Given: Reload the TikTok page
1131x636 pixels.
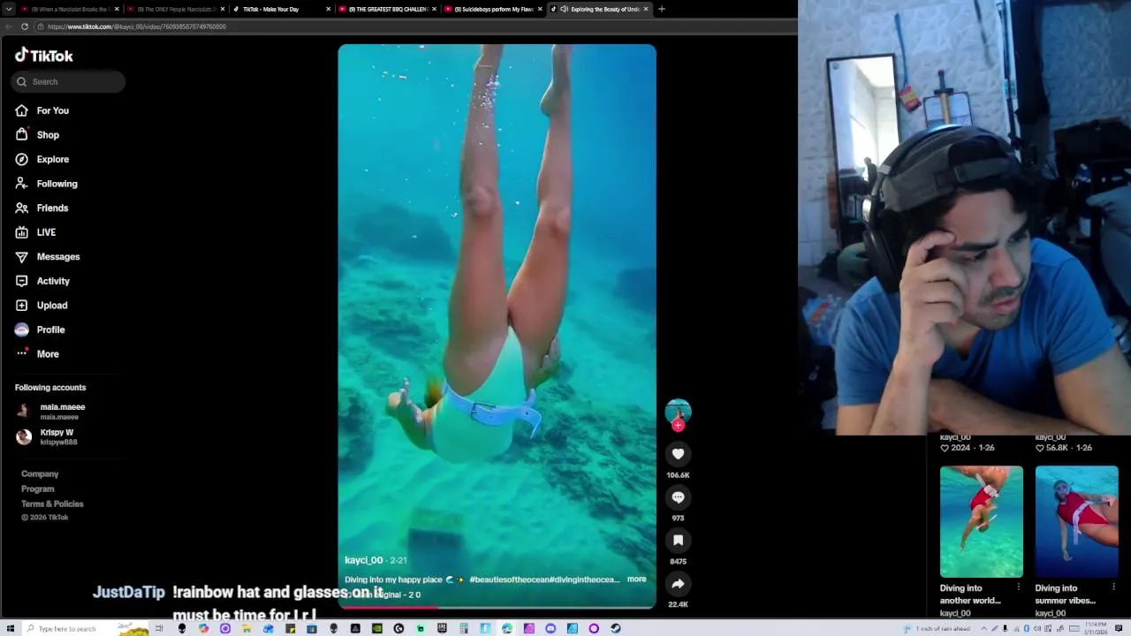Looking at the screenshot, I should [24, 26].
